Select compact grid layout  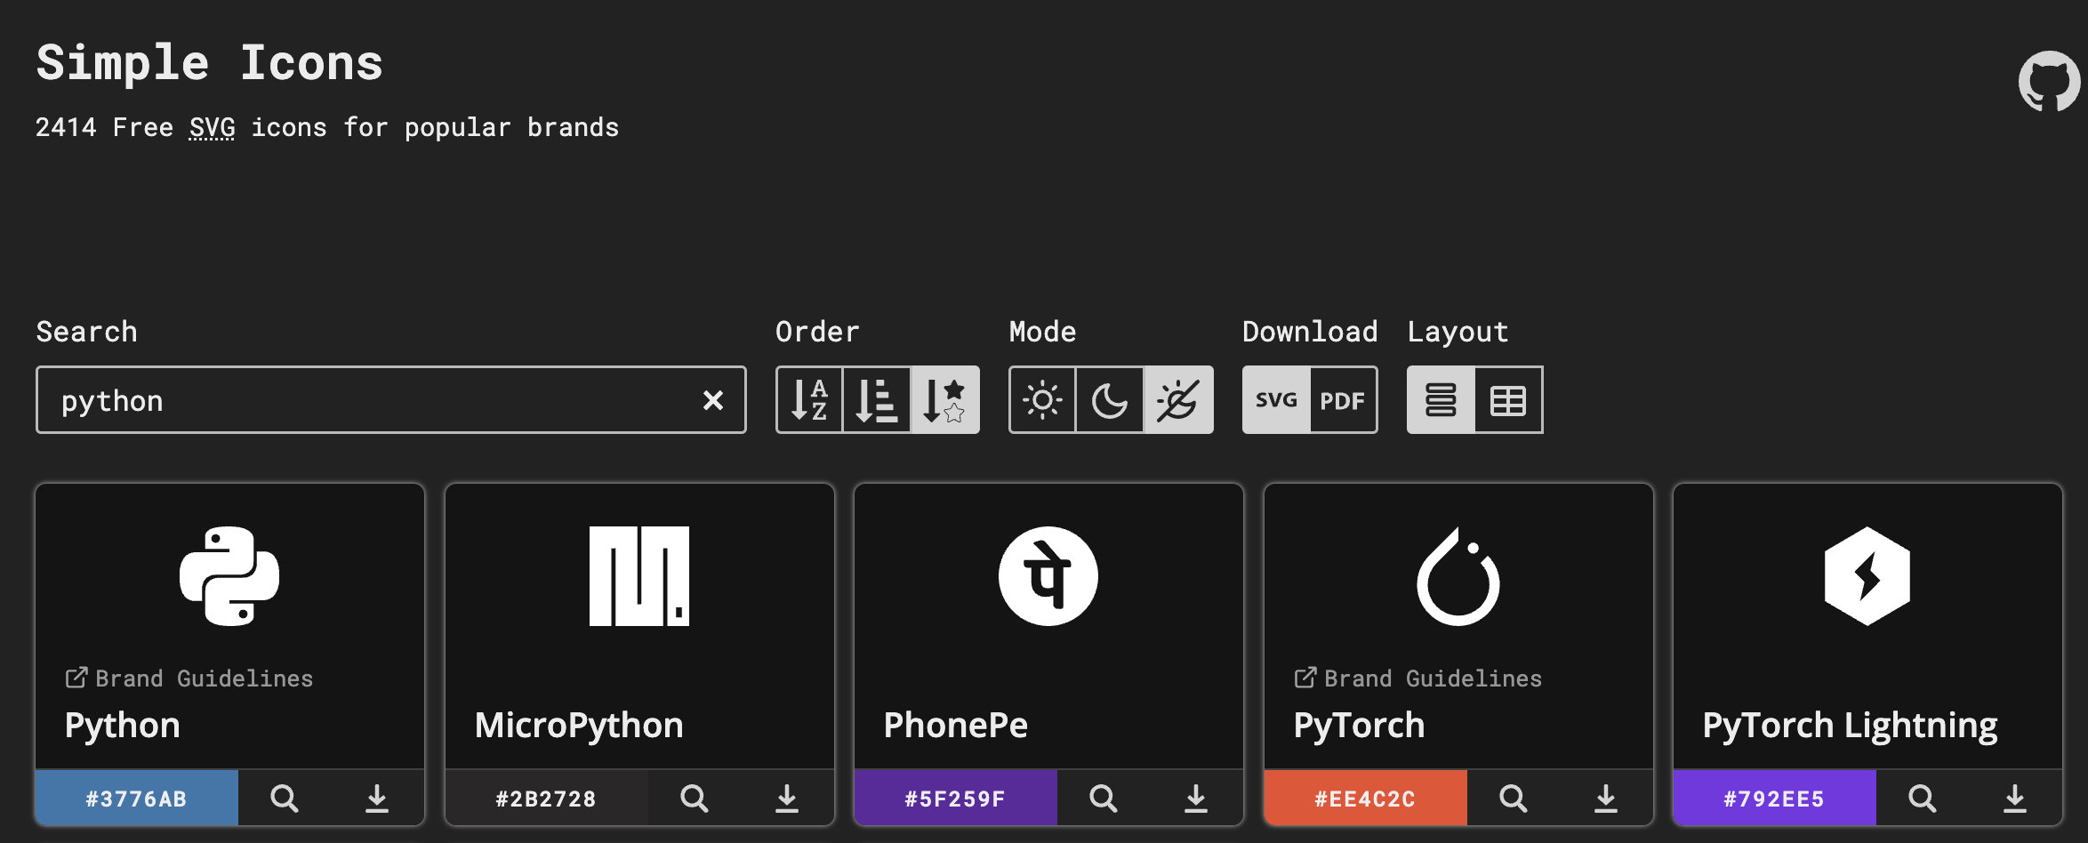click(1508, 400)
